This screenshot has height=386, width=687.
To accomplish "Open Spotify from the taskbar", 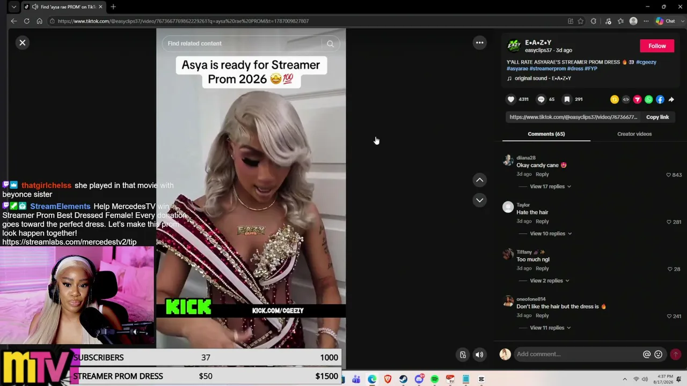I will point(435,380).
